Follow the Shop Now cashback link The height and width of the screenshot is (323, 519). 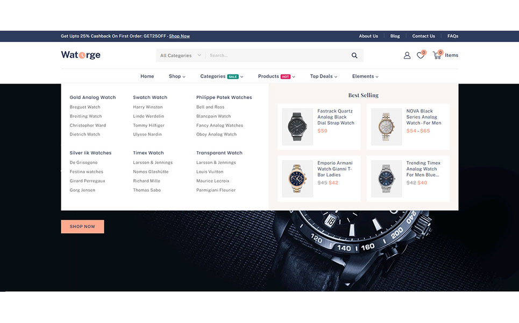click(x=179, y=36)
